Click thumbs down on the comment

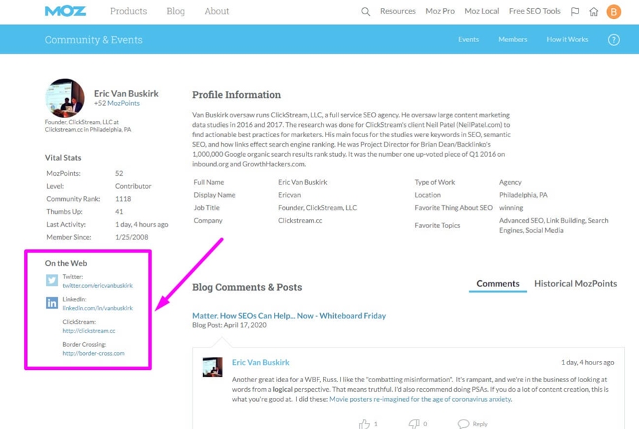tap(414, 424)
